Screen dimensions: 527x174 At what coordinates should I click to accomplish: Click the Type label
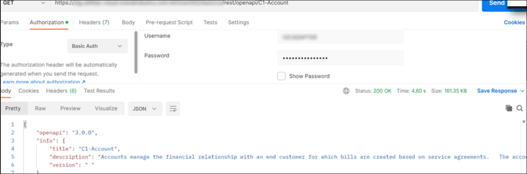(x=7, y=44)
